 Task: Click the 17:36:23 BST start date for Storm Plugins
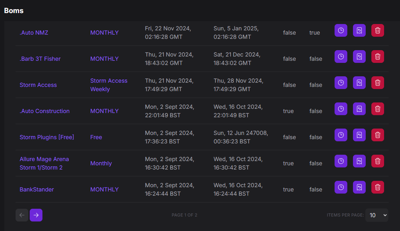pos(170,137)
